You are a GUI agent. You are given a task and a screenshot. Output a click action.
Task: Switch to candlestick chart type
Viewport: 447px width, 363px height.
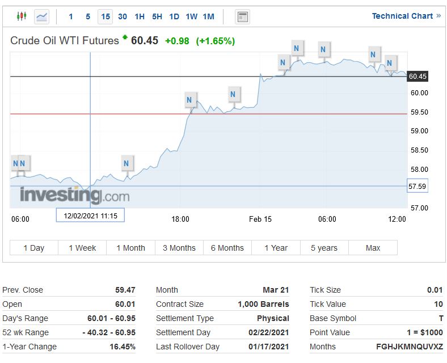(x=22, y=16)
